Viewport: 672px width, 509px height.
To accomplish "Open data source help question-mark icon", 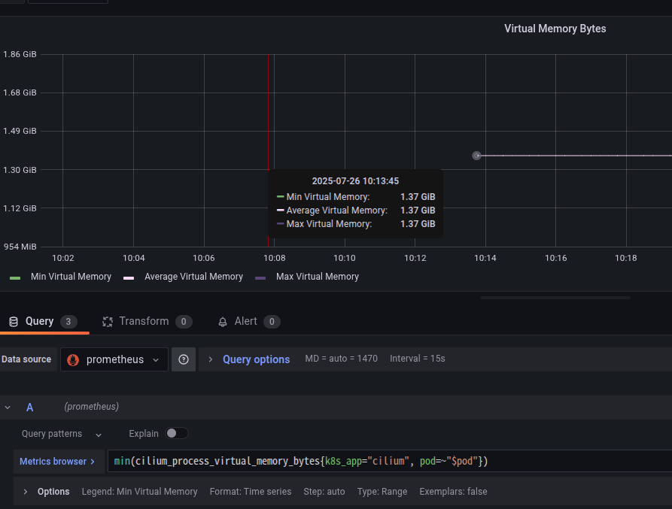I will (x=184, y=359).
